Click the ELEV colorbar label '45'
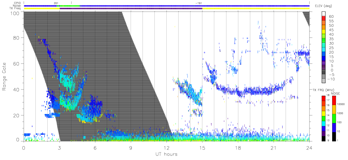 331,30
